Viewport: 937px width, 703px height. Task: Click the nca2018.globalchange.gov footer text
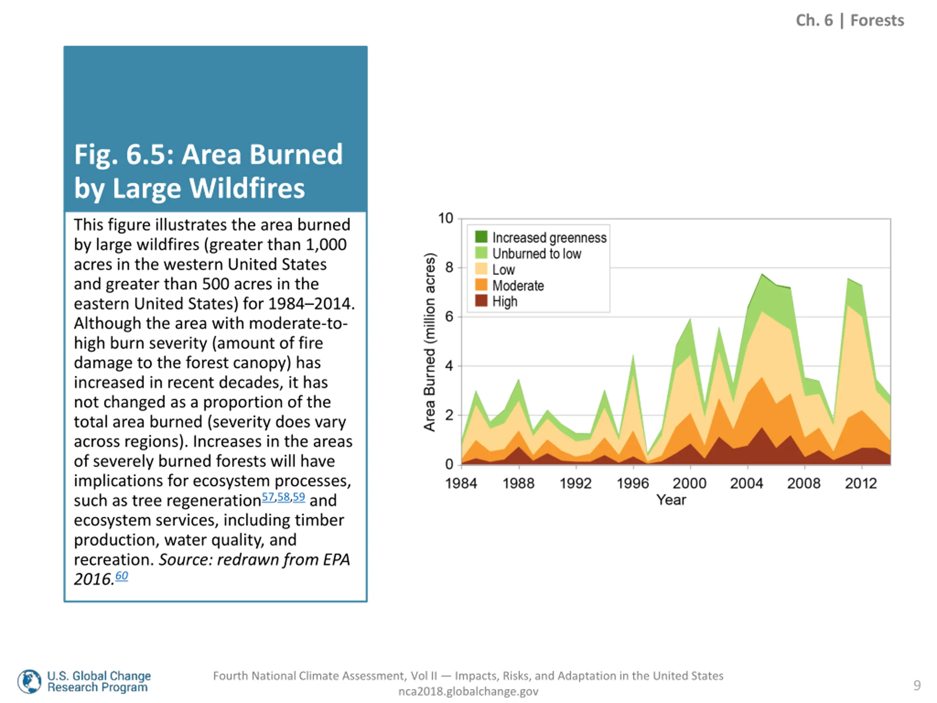click(468, 692)
